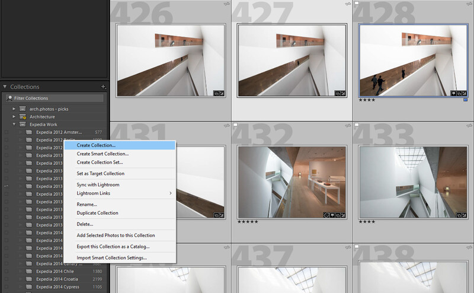Select photo thumbnail 433
The image size is (474, 293).
coord(413,182)
